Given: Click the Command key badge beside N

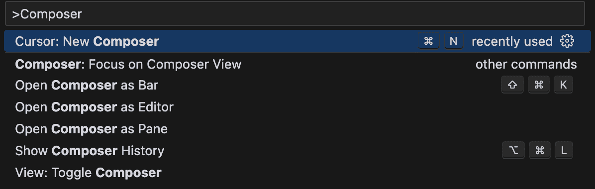Looking at the screenshot, I should pyautogui.click(x=428, y=41).
